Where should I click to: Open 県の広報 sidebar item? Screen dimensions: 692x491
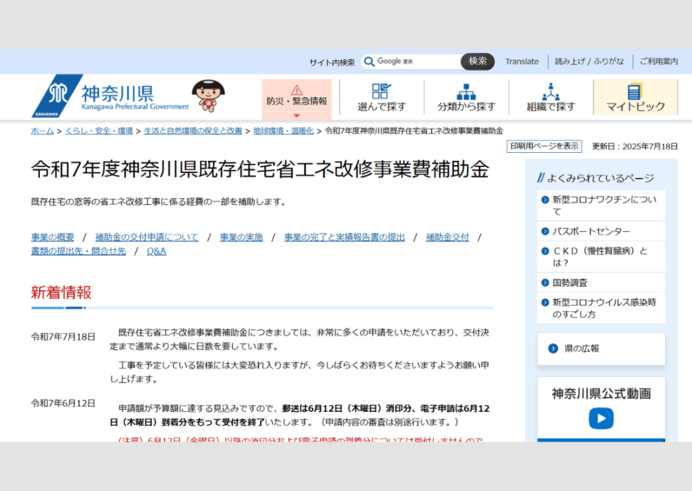click(582, 348)
